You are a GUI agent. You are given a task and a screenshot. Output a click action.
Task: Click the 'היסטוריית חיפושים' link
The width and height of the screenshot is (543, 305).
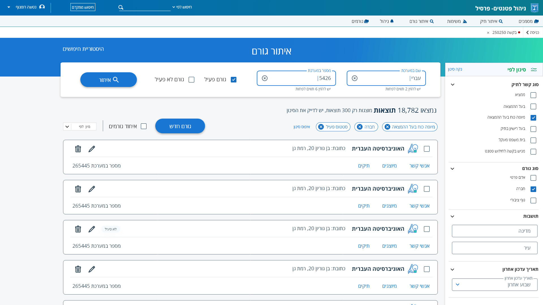click(83, 49)
